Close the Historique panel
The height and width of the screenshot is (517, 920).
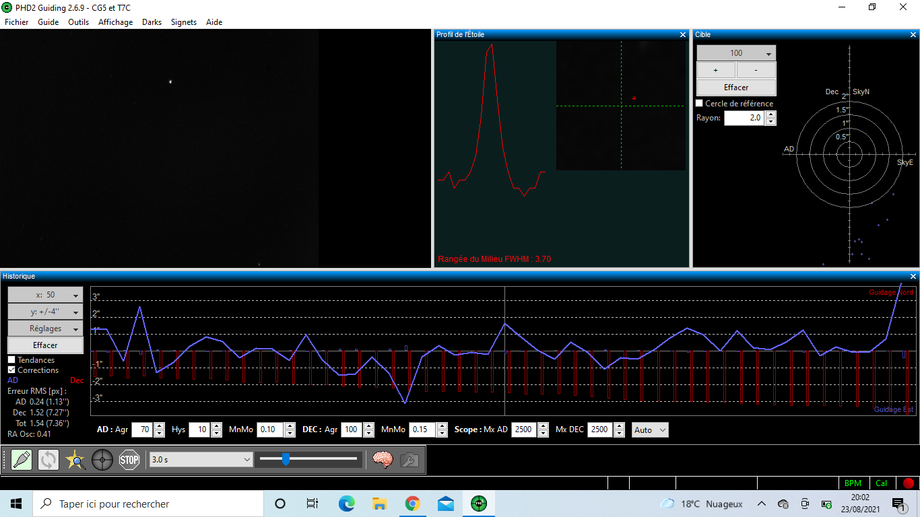pos(913,276)
